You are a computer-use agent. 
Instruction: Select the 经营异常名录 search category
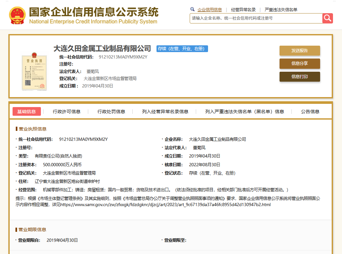coord(243,10)
